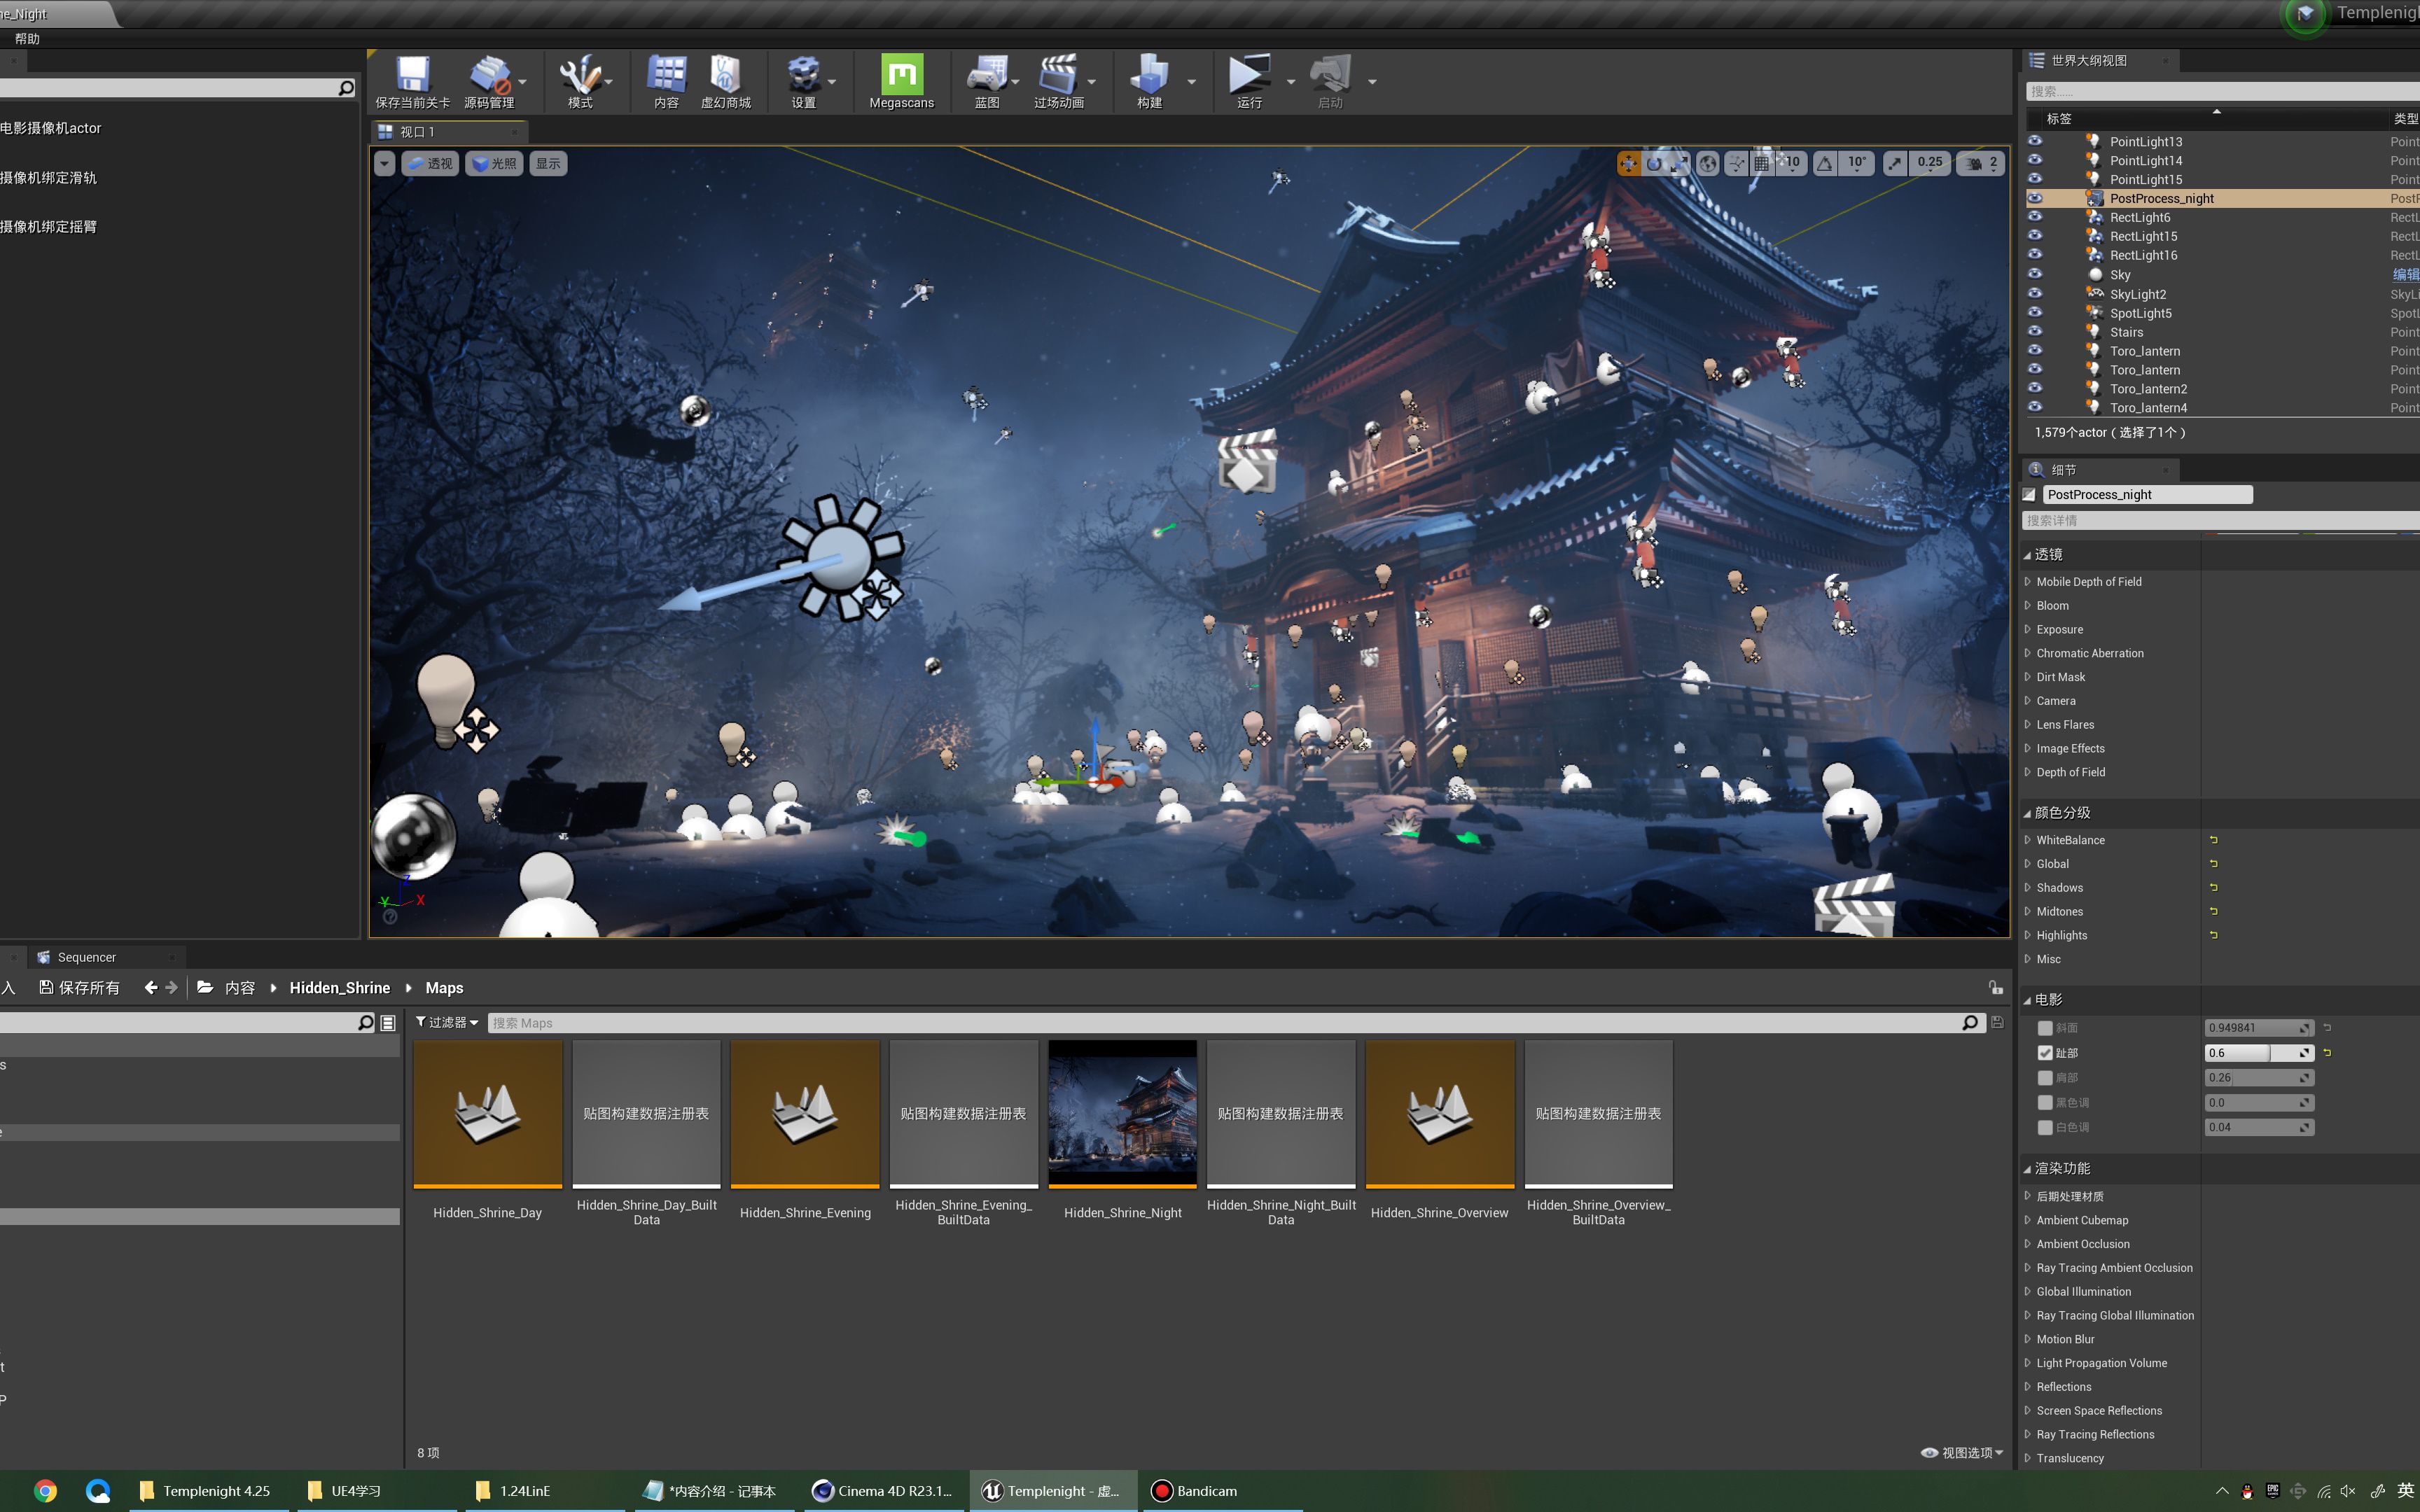Open the 帮助 help menu
The image size is (2420, 1512).
[x=27, y=39]
